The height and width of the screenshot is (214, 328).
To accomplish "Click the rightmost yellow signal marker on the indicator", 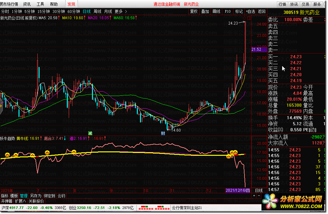I will pos(235,152).
